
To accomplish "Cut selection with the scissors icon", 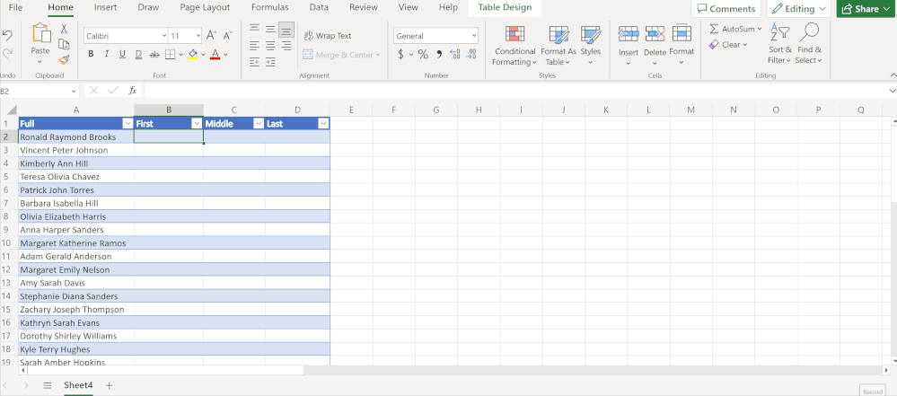I will 64,29.
